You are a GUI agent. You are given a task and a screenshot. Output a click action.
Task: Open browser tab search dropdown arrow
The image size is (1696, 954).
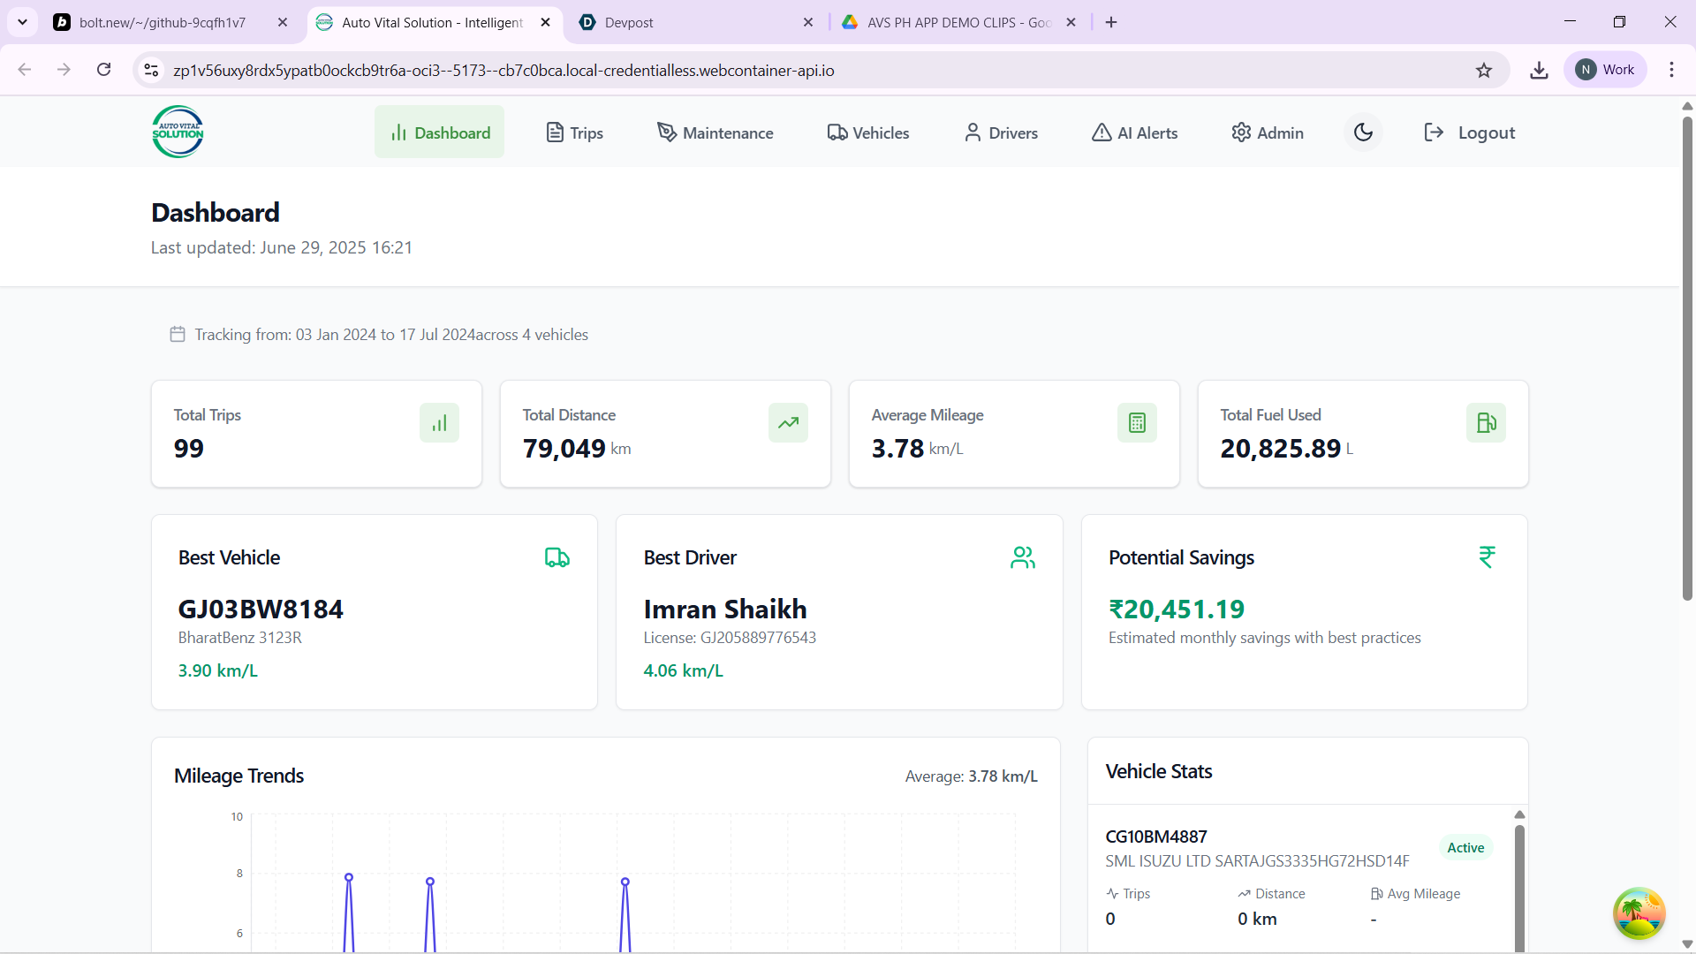(x=22, y=22)
